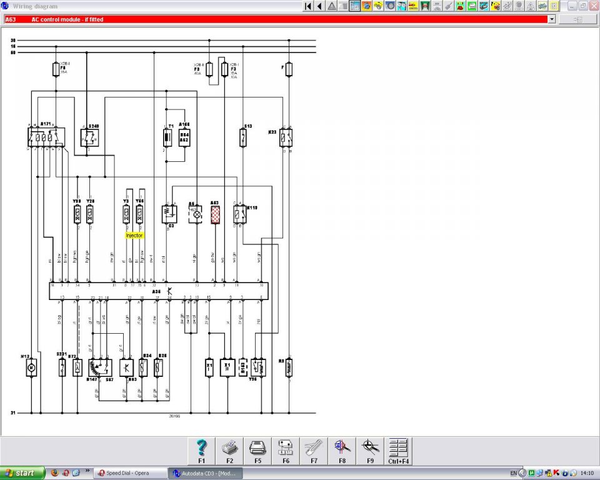Select the A63 AC control module field
The height and width of the screenshot is (480, 600).
275,19
